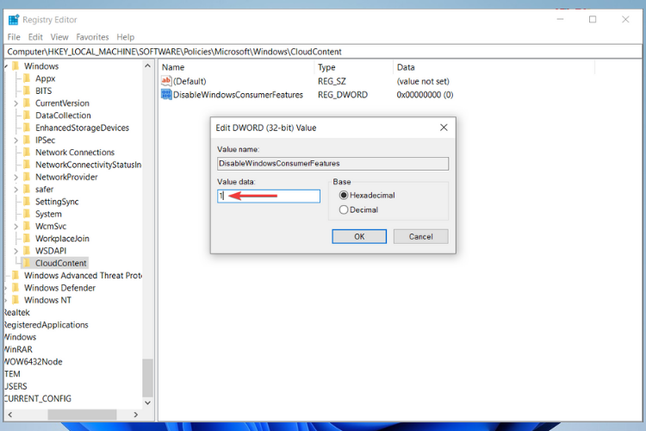Click the registry path address bar
Screen dimensions: 646x431
(x=323, y=52)
